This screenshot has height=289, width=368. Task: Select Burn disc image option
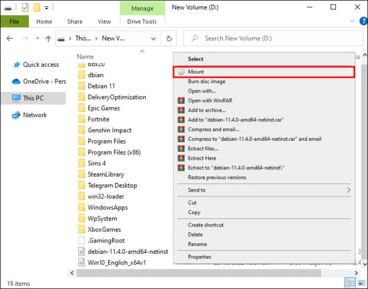pos(264,82)
